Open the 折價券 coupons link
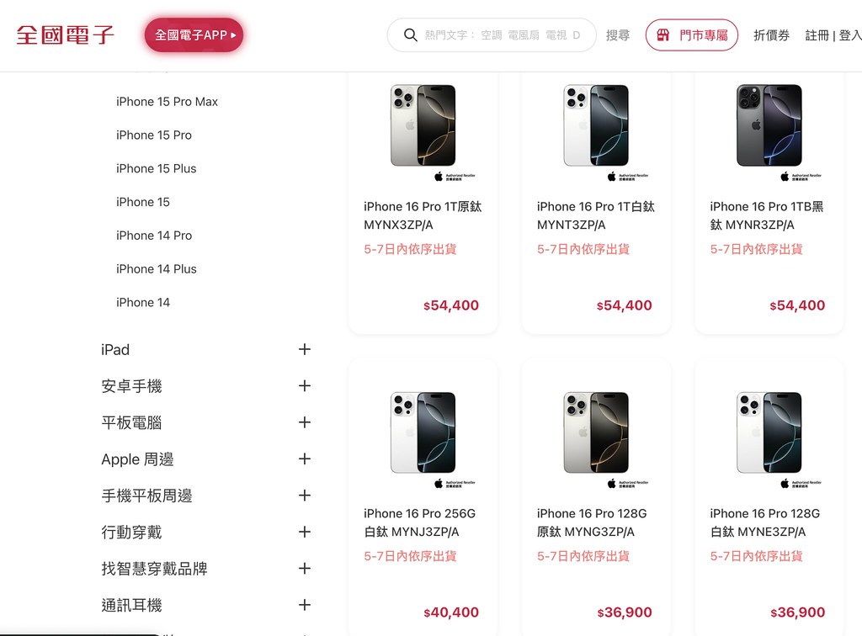This screenshot has height=636, width=862. click(771, 35)
